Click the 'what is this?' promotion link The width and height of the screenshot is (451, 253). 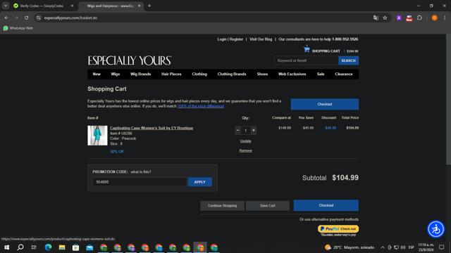[141, 171]
